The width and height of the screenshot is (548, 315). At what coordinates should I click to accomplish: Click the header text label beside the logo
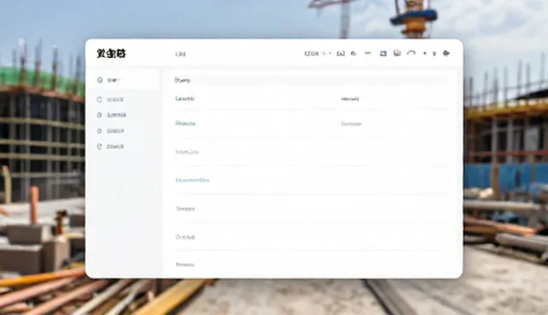(181, 54)
